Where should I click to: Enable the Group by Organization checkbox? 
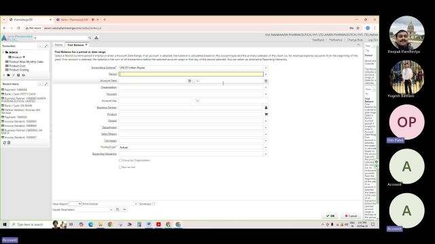click(x=120, y=160)
